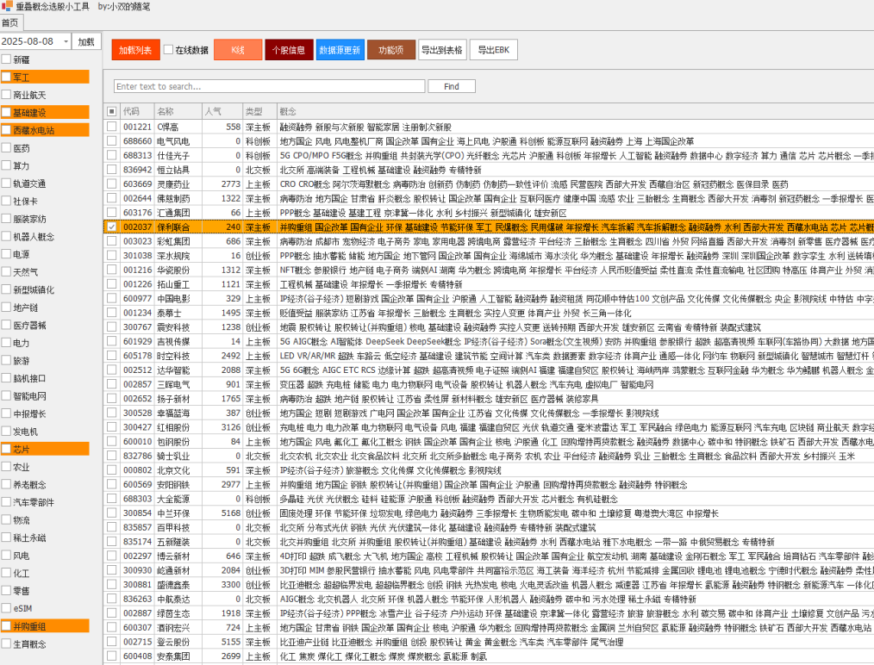Select the name cell 三晖电气

(x=178, y=384)
